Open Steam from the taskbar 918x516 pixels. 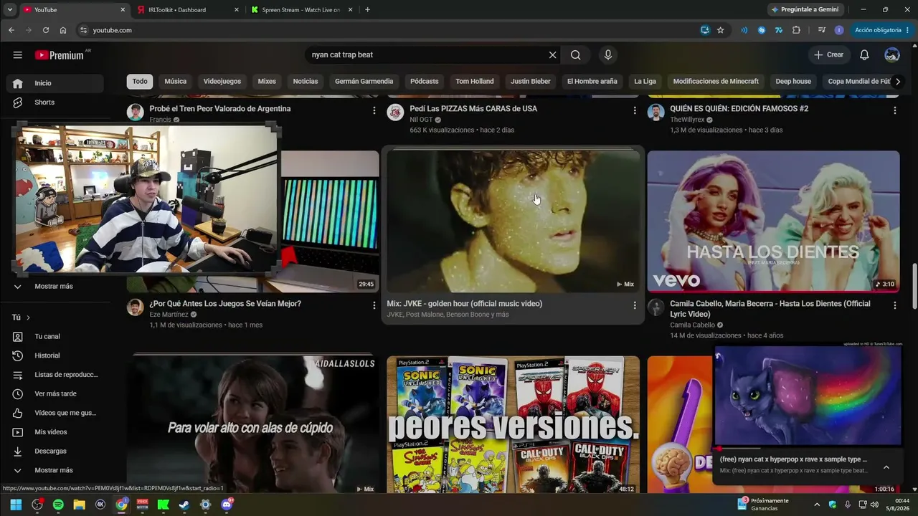click(184, 505)
